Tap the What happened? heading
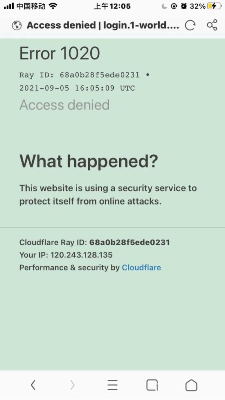Screen dimensions: 225x400 [88, 162]
